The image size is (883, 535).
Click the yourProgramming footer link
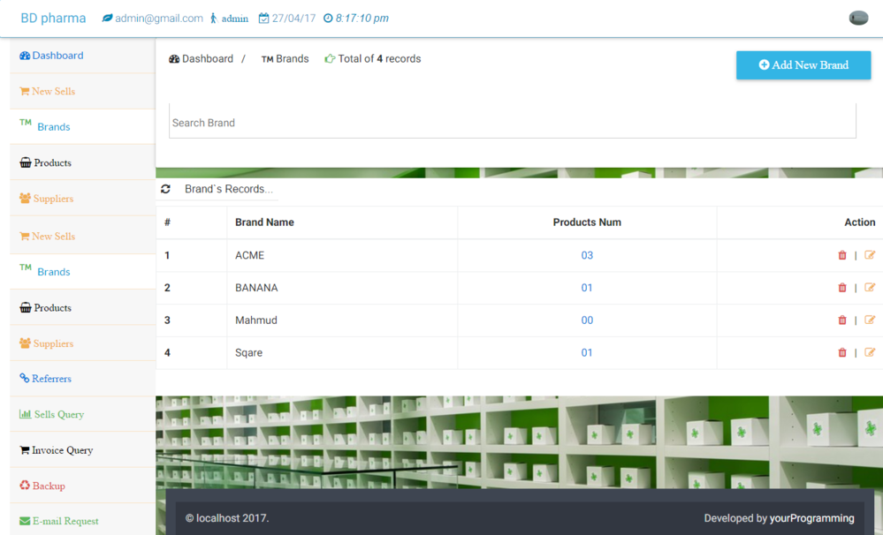[811, 518]
